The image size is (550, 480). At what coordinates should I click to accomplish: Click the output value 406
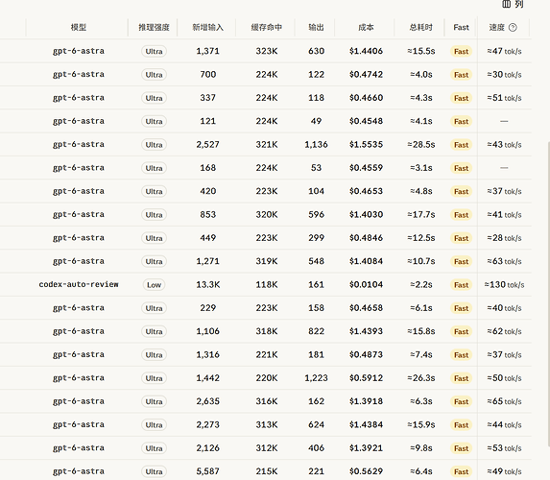coord(316,448)
